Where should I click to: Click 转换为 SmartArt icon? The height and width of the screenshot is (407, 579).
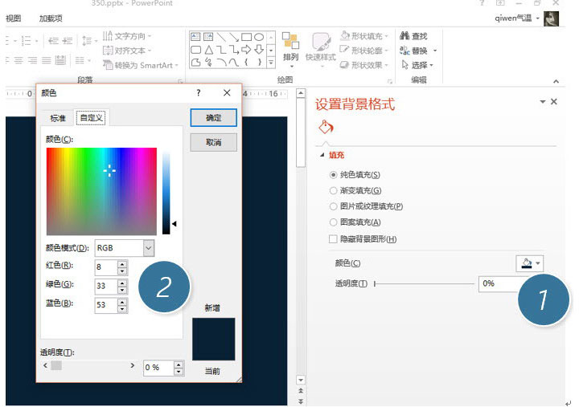tap(108, 64)
